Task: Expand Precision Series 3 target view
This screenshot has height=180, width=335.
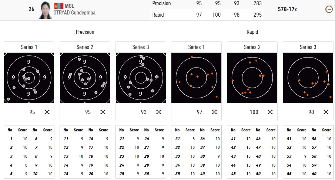Action: pyautogui.click(x=158, y=112)
